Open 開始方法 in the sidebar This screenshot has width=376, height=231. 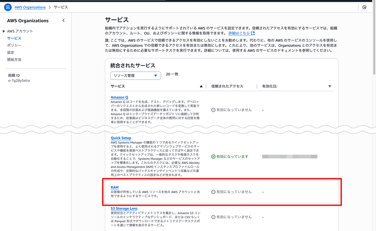click(x=14, y=59)
